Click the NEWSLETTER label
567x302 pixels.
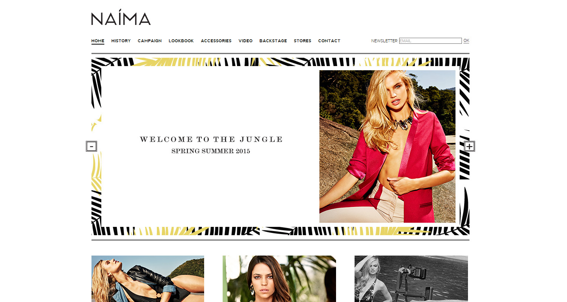point(384,41)
